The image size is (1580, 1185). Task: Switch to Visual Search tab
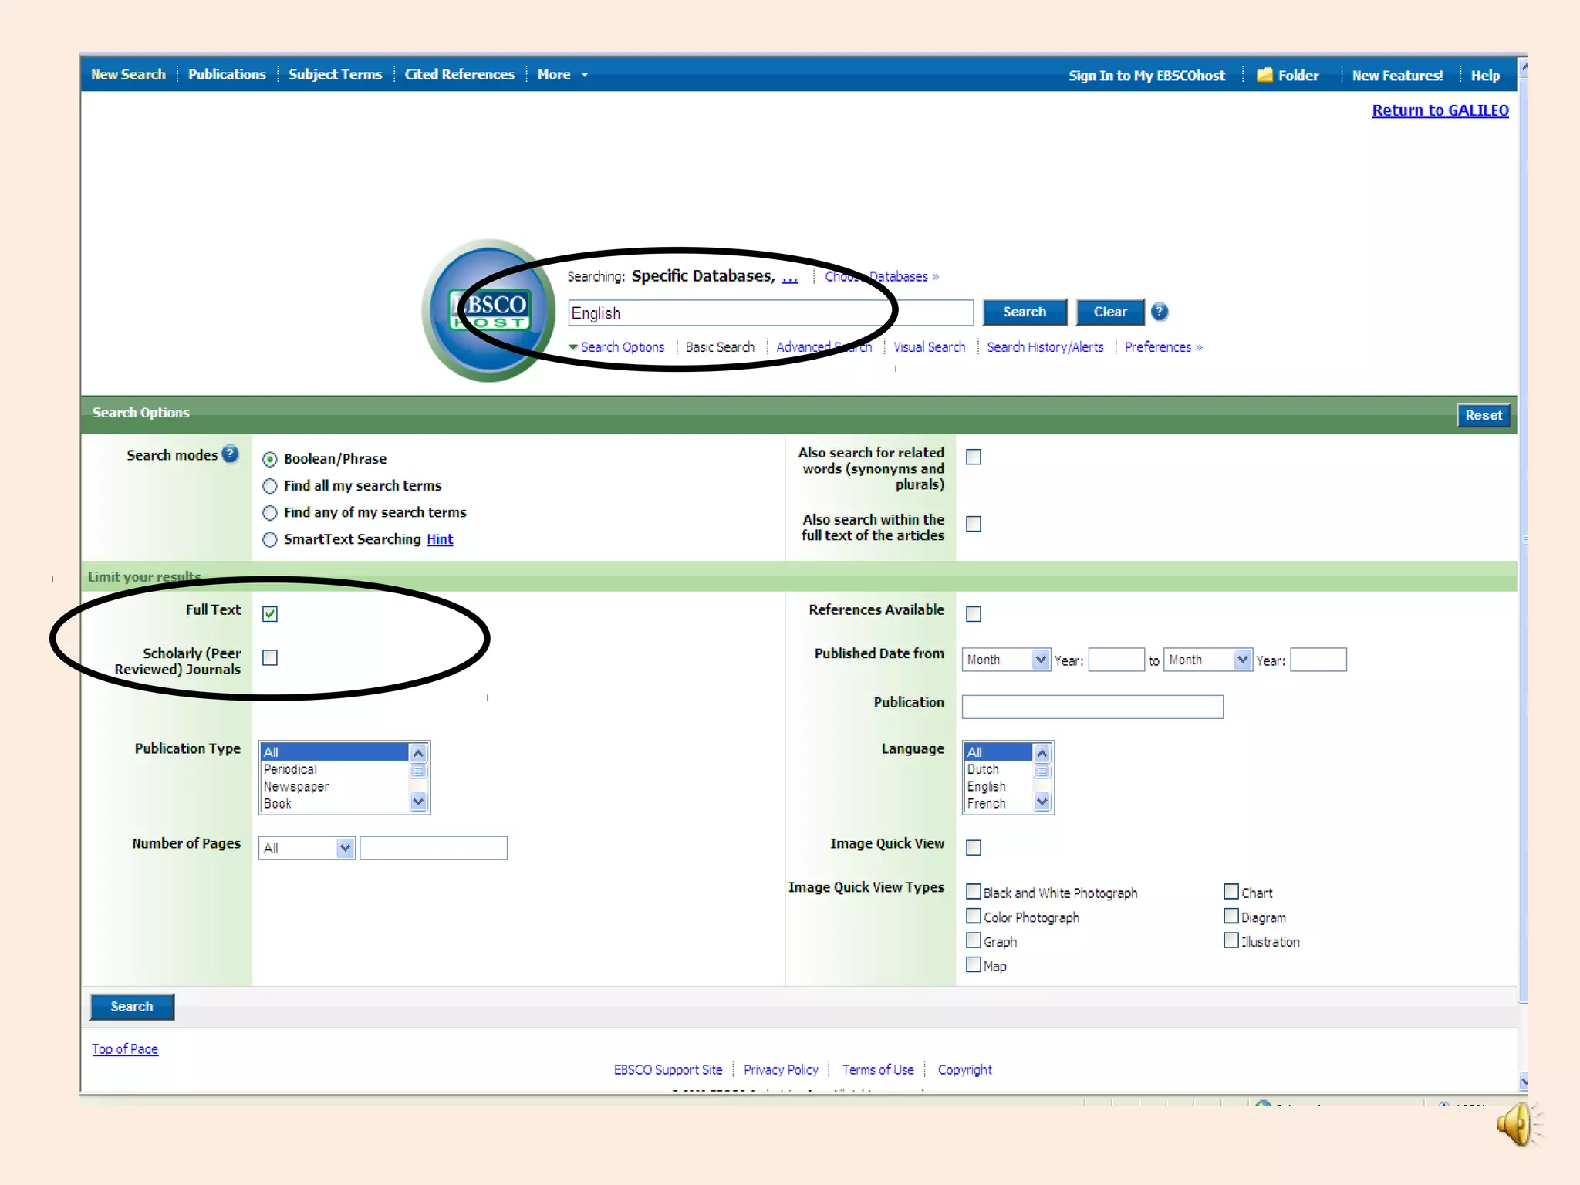point(929,347)
